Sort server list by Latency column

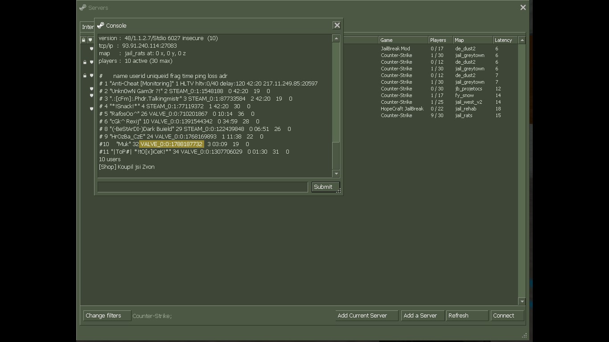pos(506,40)
